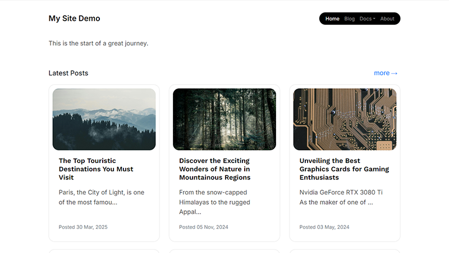Click the My Site Demo site title

(74, 19)
